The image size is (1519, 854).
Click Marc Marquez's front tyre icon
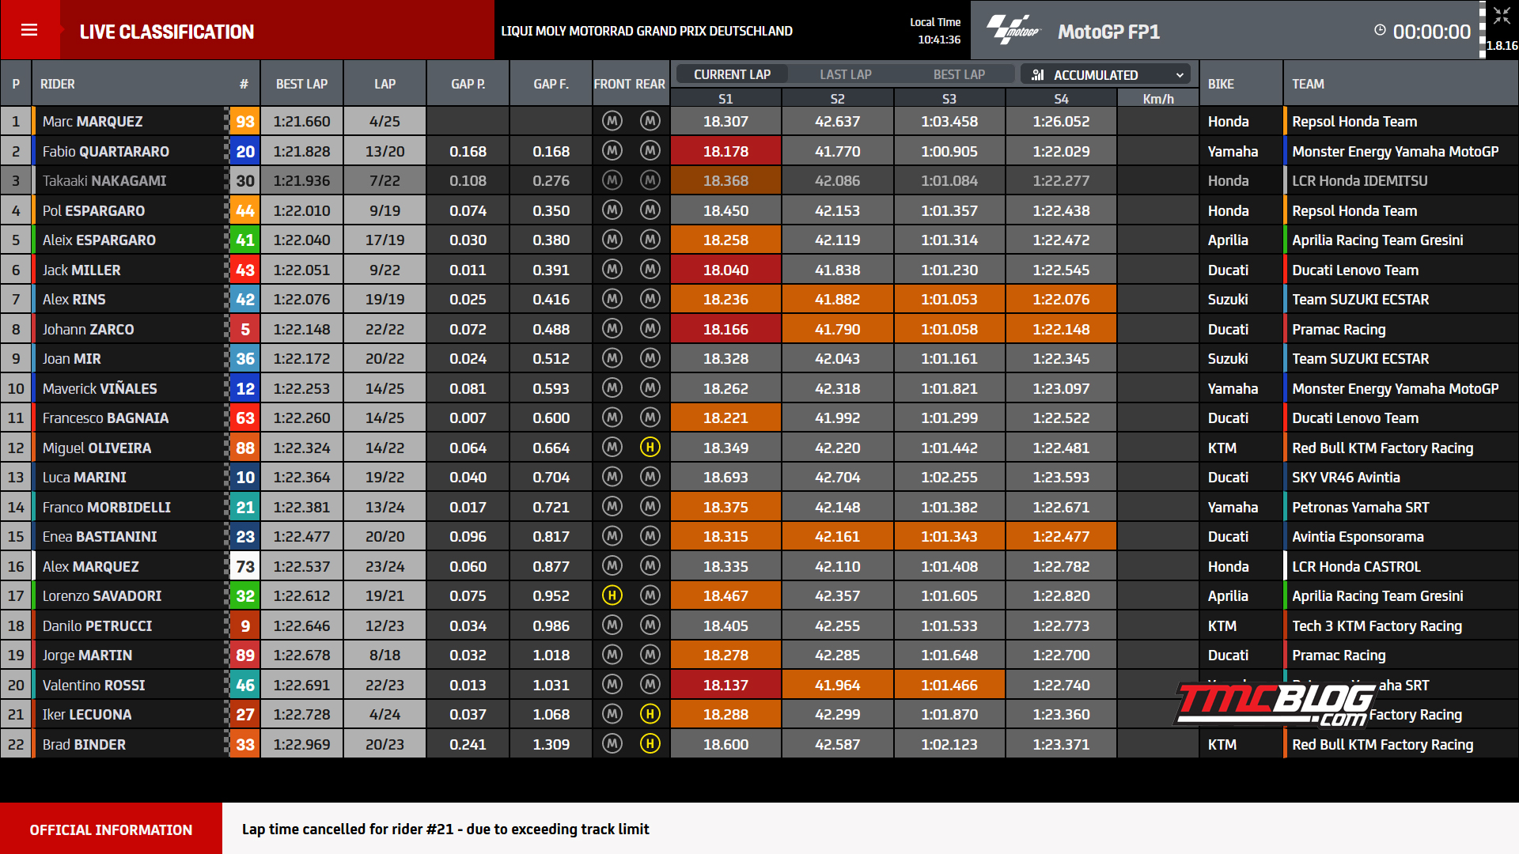(612, 121)
